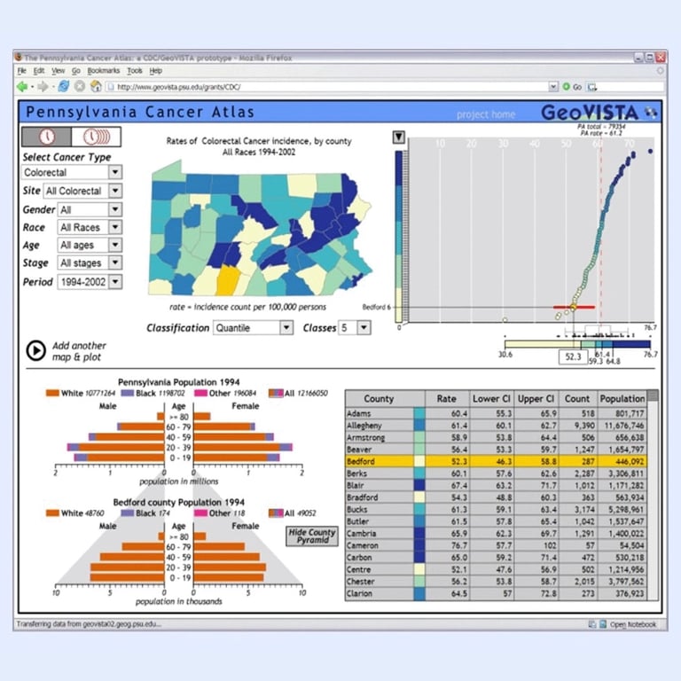Open the File menu
The image size is (681, 681).
[x=21, y=70]
